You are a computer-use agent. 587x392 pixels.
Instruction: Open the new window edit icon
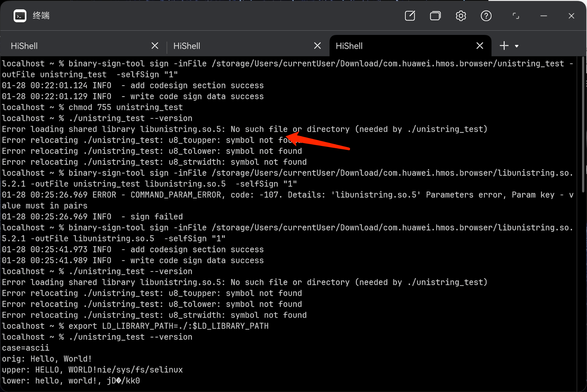point(410,16)
